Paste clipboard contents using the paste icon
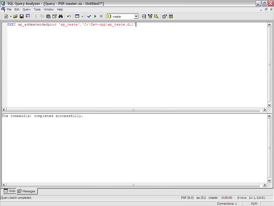 [48, 16]
